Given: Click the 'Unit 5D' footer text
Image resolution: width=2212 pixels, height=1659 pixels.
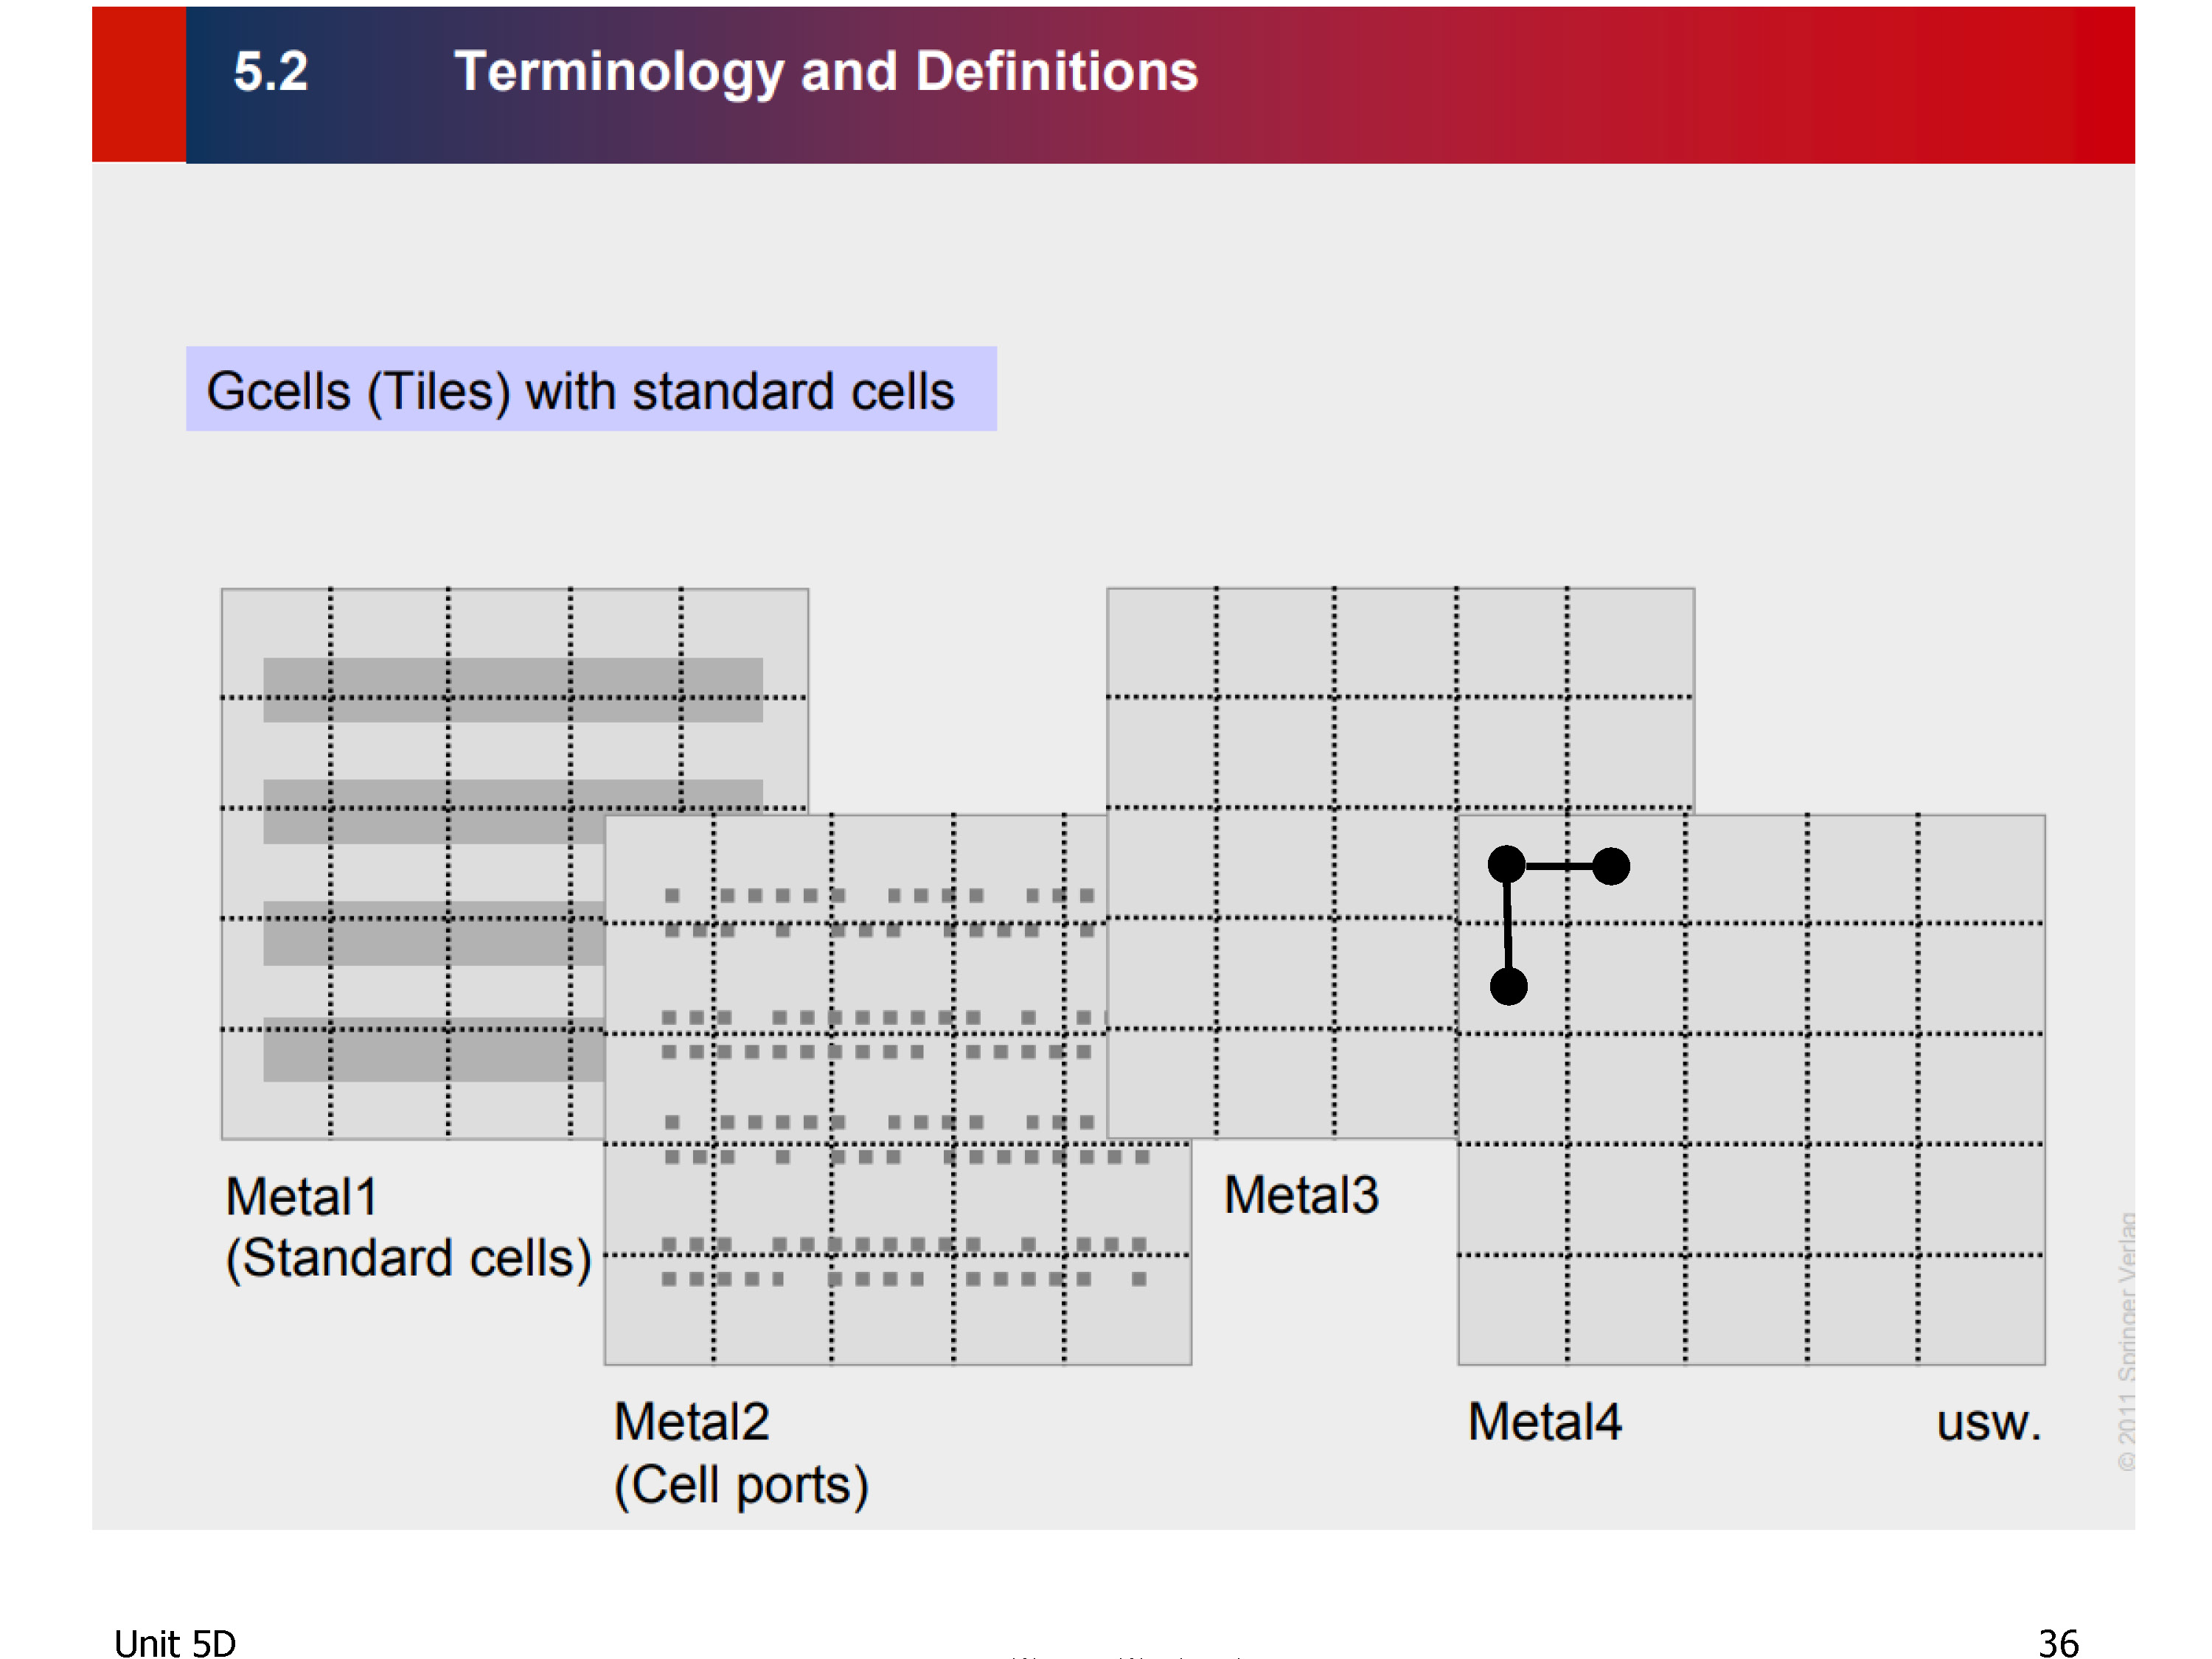Looking at the screenshot, I should click(175, 1643).
